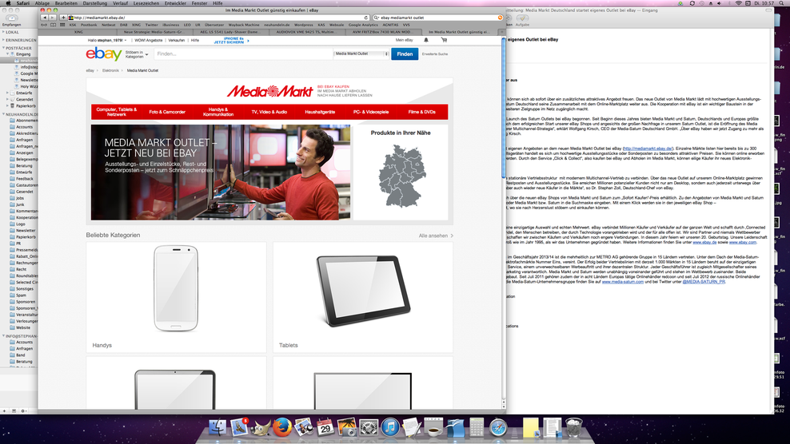Screen dimensions: 790x444
Task: Reload the page from the address bar
Action: 365,18
